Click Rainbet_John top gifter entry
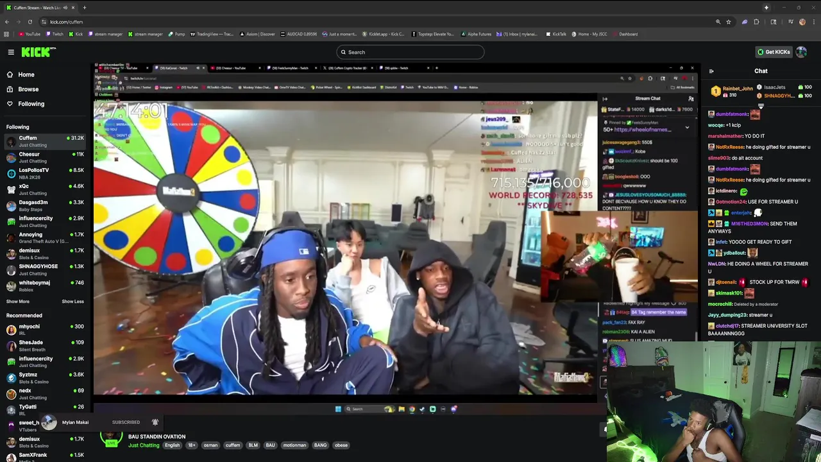Viewport: 821px width, 462px height. click(x=732, y=92)
